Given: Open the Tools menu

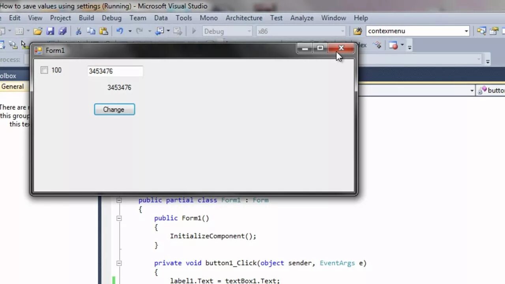Looking at the screenshot, I should pyautogui.click(x=184, y=18).
